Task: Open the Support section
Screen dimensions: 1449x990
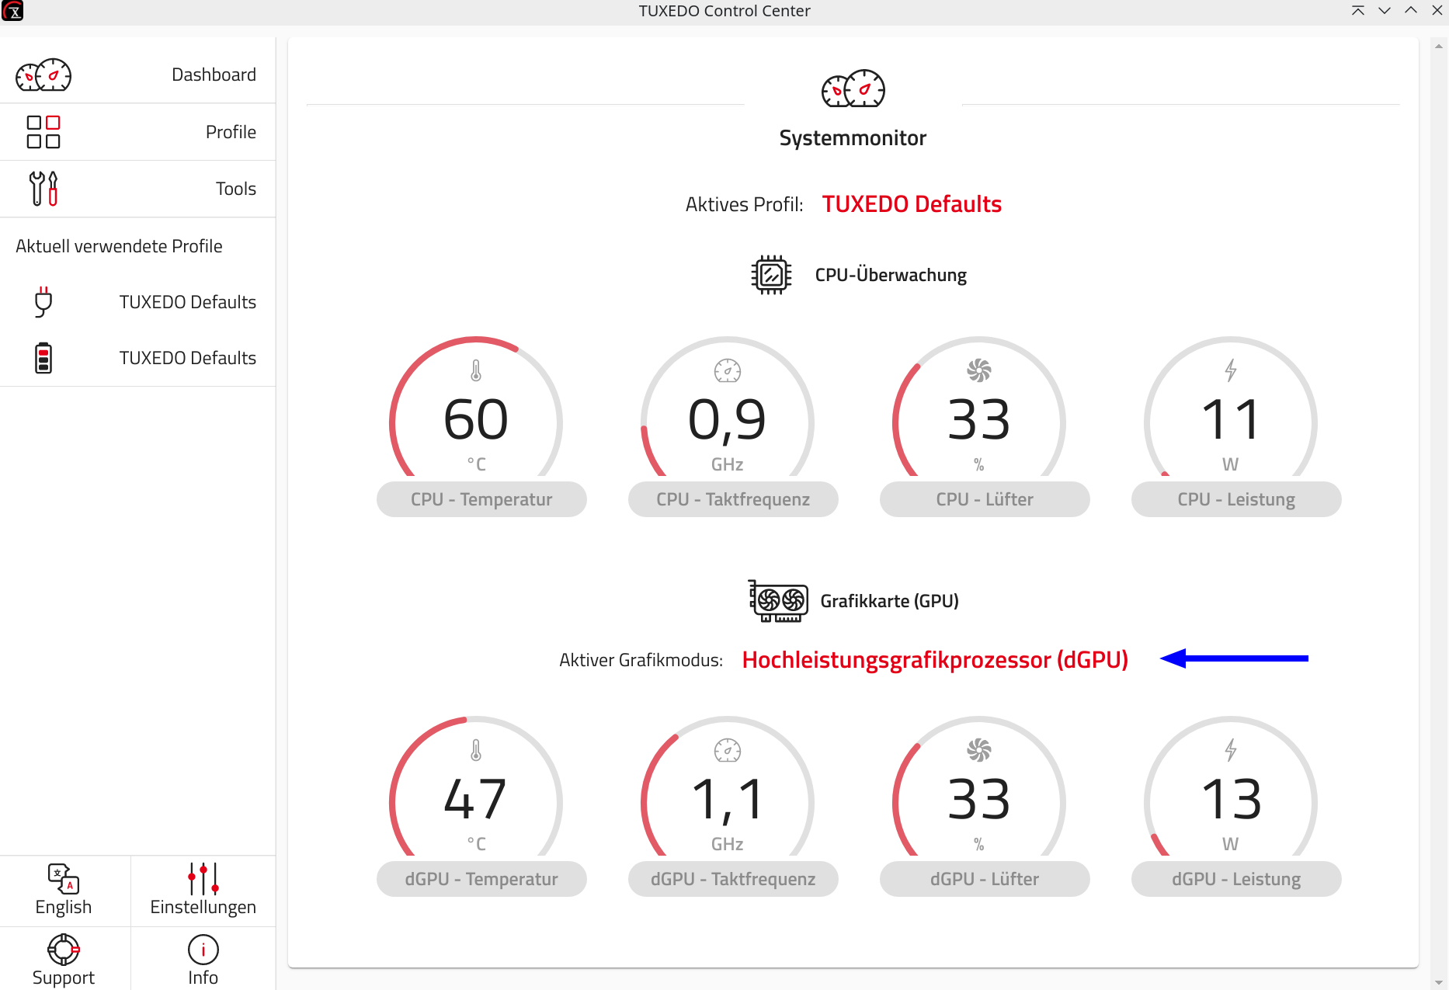Action: point(64,959)
